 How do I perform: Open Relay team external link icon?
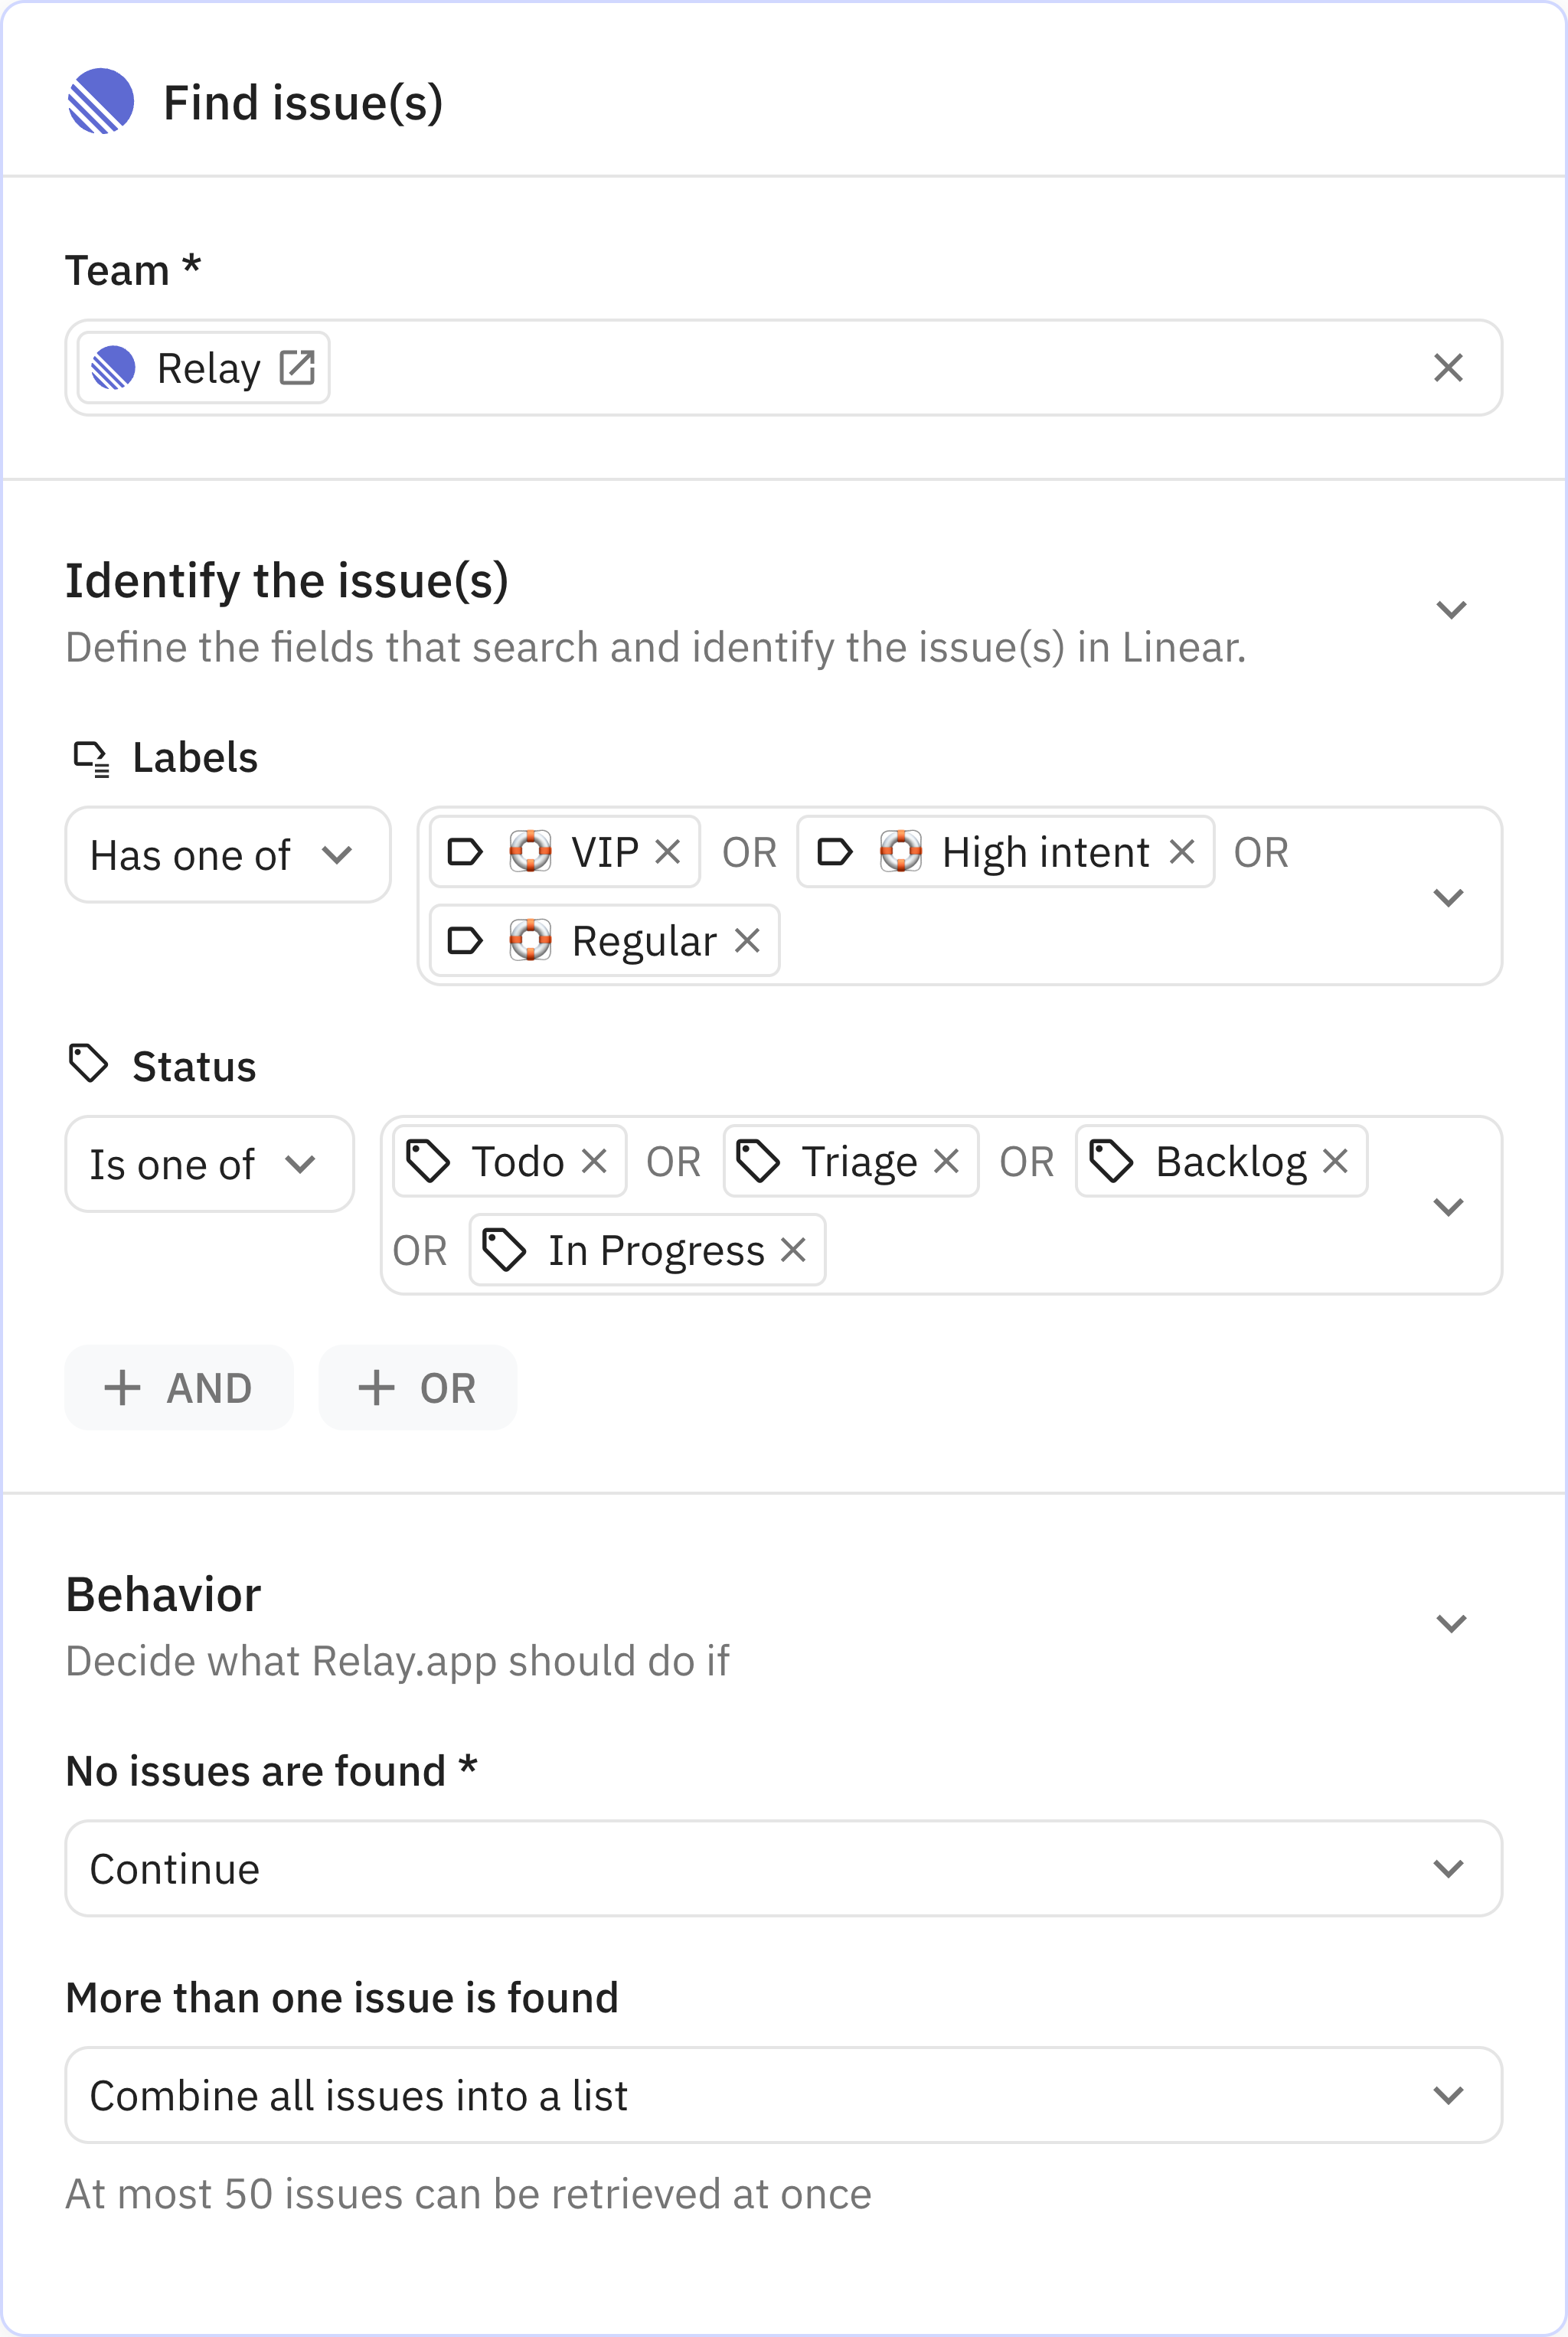coord(297,368)
